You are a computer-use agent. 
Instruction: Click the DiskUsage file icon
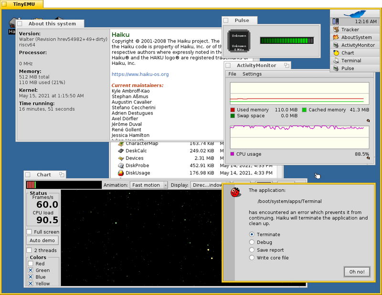coord(121,173)
